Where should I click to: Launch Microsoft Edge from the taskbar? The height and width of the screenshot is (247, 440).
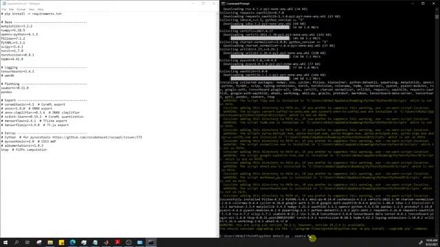point(73,242)
